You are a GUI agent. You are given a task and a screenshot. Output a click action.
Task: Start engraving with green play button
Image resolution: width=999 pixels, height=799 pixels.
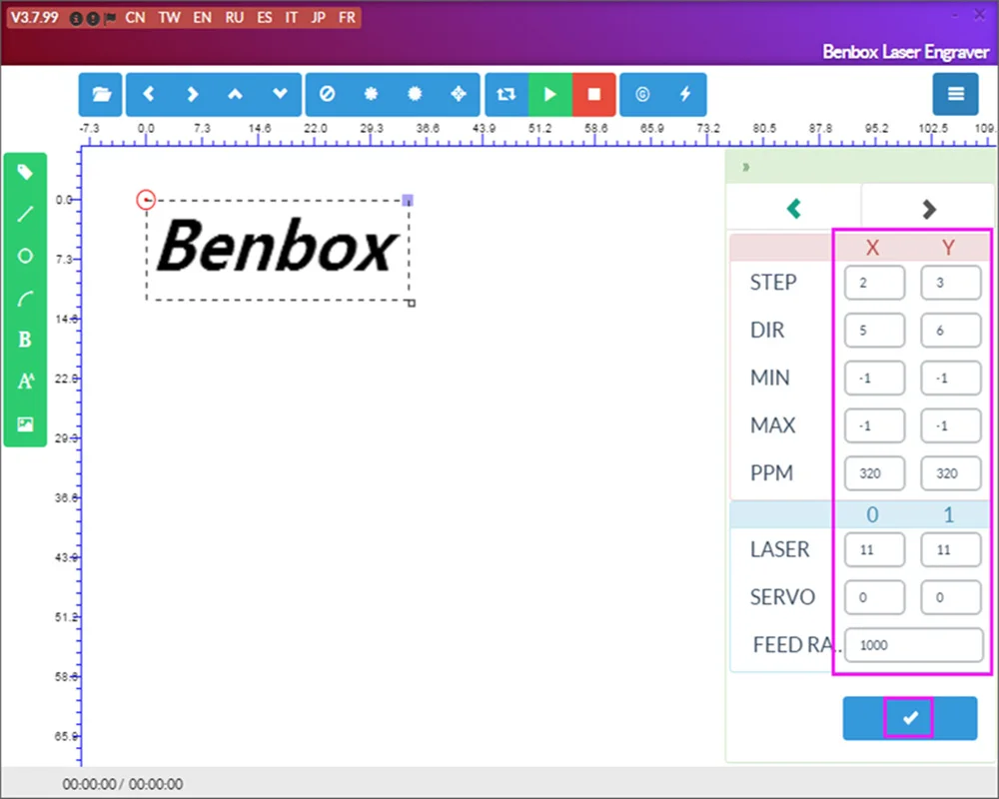click(x=549, y=94)
